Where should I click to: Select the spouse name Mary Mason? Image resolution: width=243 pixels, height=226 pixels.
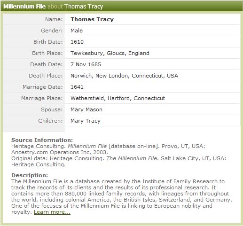coord(86,109)
